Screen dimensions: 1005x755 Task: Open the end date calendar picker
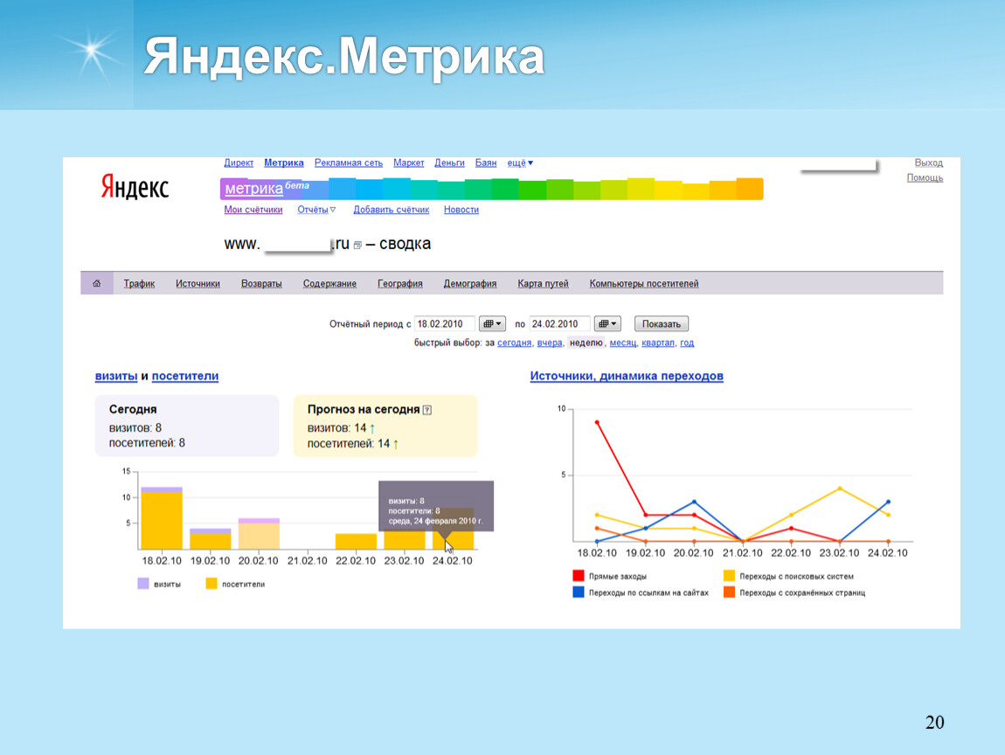tap(607, 323)
